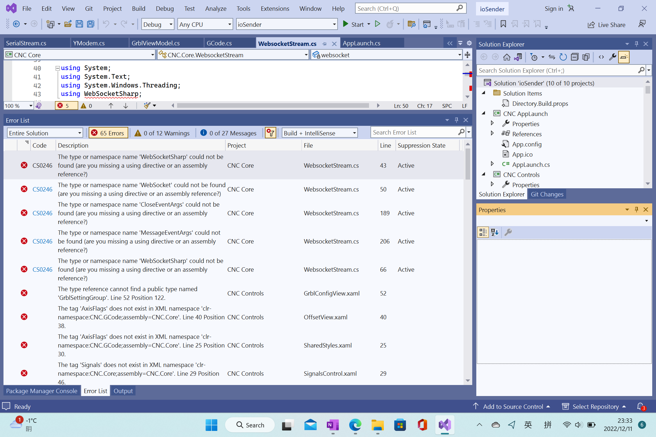Click the Search Solution Explorer field
Screen dimensions: 656x437
[x=557, y=70]
